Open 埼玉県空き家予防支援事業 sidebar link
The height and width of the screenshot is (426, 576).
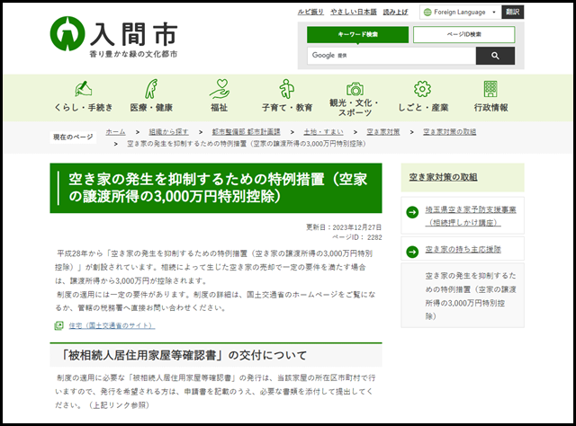(x=471, y=216)
